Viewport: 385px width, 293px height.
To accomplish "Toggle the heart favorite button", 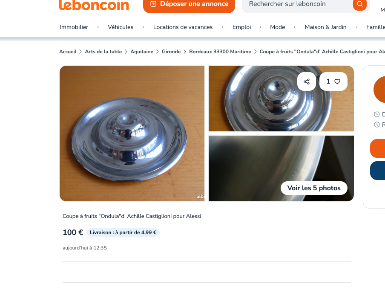I will pos(333,81).
